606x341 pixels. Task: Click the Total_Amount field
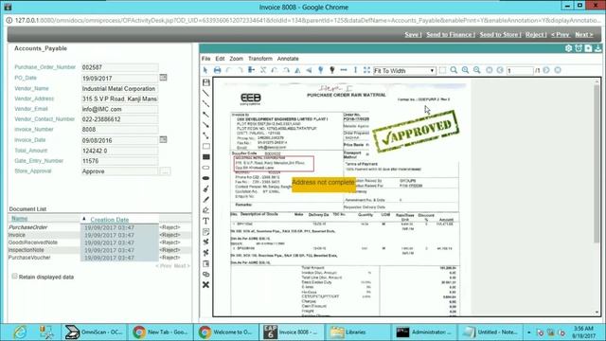coord(120,151)
